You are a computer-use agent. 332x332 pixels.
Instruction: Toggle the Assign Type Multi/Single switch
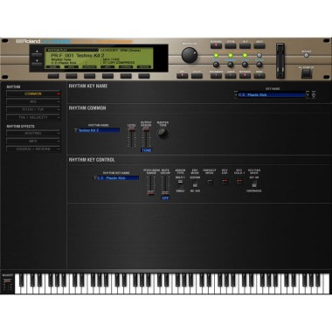pos(180,183)
